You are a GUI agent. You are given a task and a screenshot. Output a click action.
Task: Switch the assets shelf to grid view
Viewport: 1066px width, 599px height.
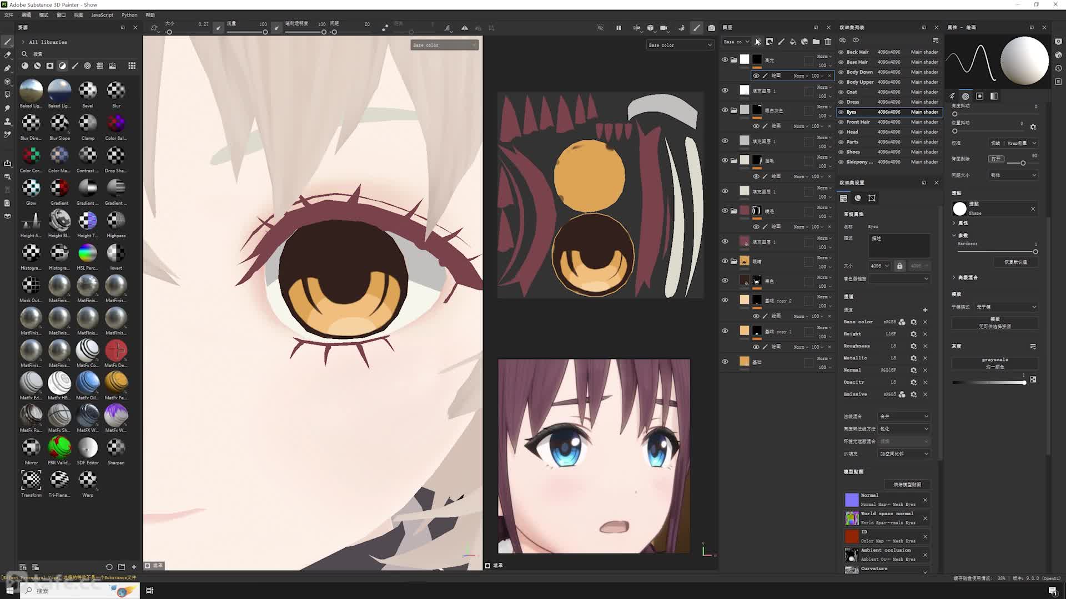132,65
